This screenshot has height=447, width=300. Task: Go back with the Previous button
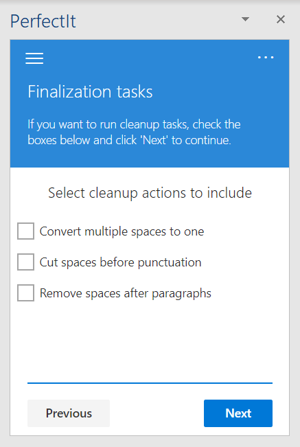click(69, 413)
